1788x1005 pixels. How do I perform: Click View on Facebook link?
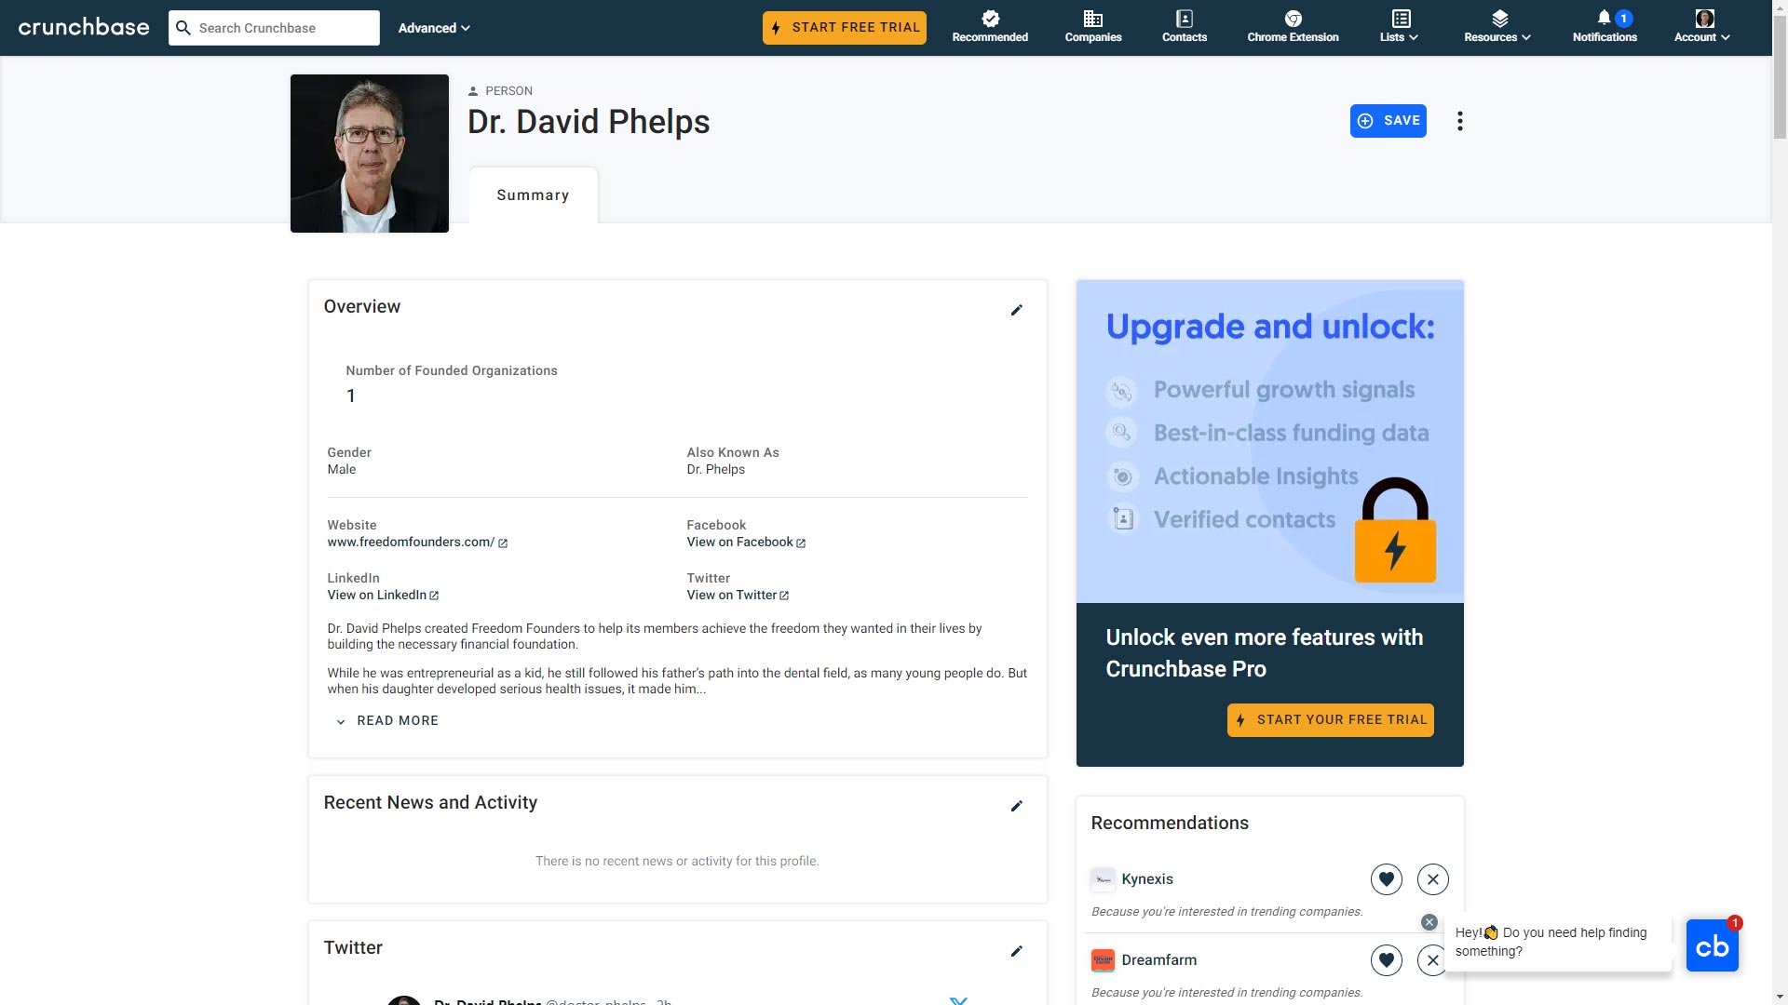pyautogui.click(x=746, y=543)
